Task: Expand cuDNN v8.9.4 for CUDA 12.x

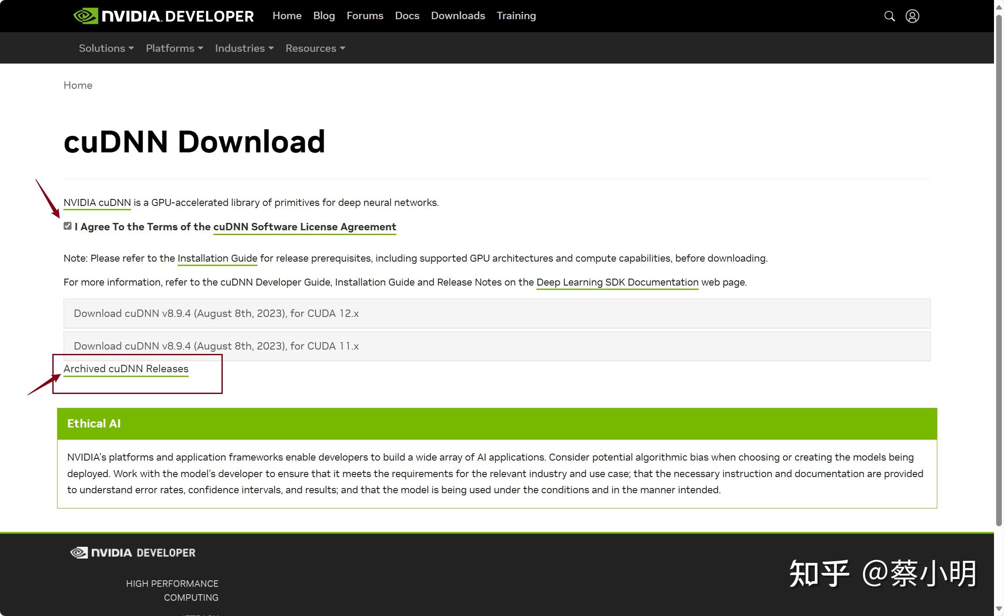Action: tap(497, 313)
